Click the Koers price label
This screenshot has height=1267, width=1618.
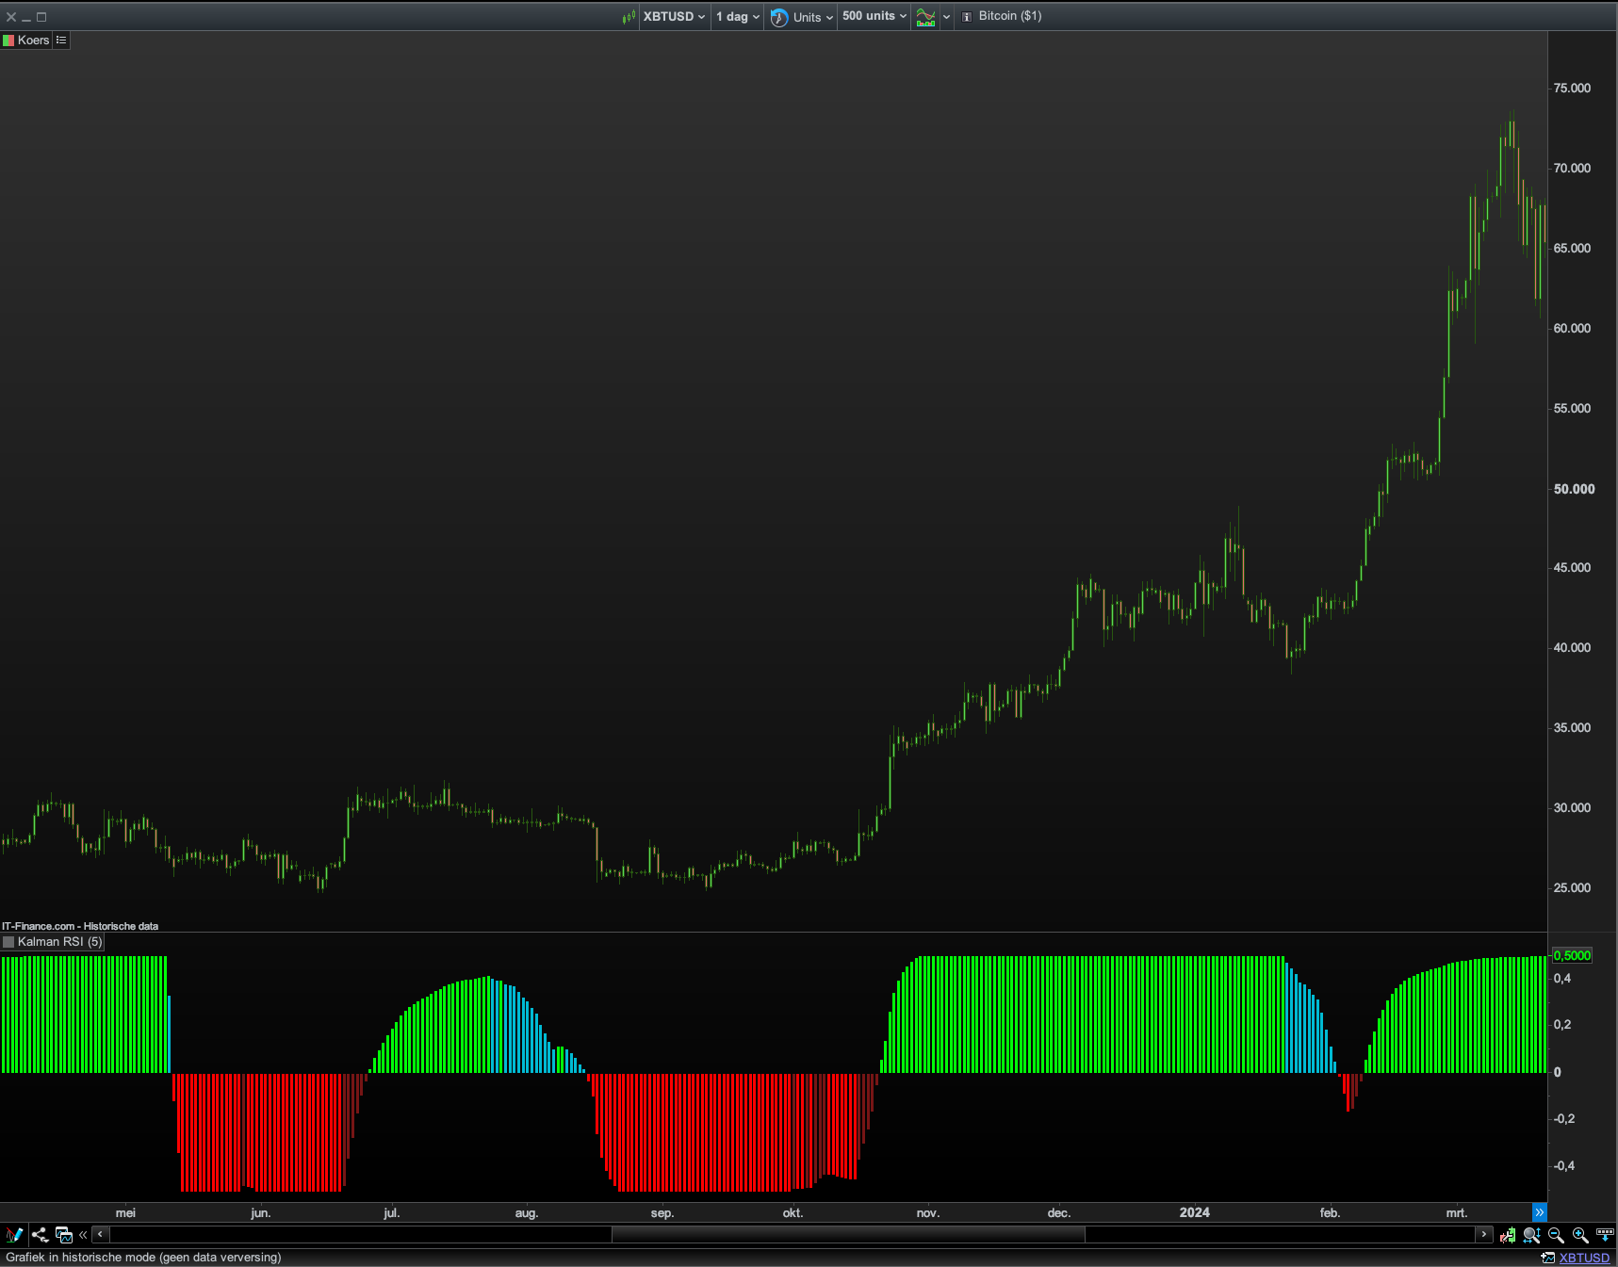point(33,41)
